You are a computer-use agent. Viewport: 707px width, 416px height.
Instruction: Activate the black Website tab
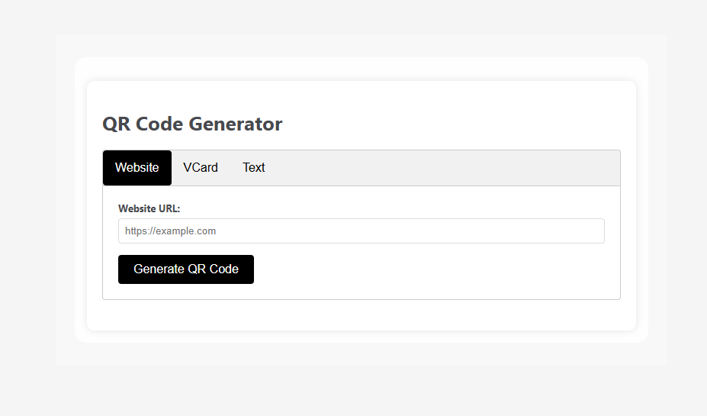tap(137, 168)
